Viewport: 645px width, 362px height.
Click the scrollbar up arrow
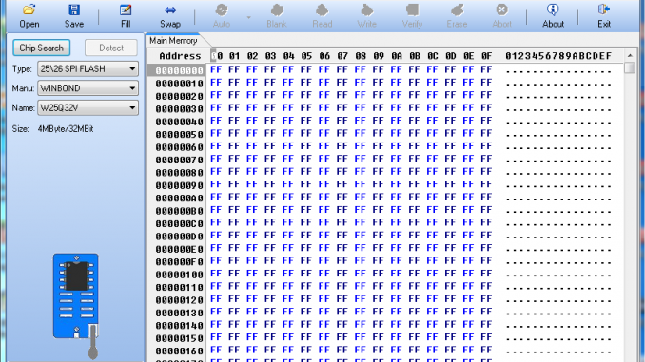click(x=630, y=55)
